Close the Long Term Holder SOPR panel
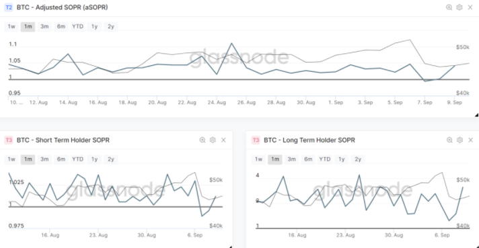The height and width of the screenshot is (248, 479). (470, 140)
